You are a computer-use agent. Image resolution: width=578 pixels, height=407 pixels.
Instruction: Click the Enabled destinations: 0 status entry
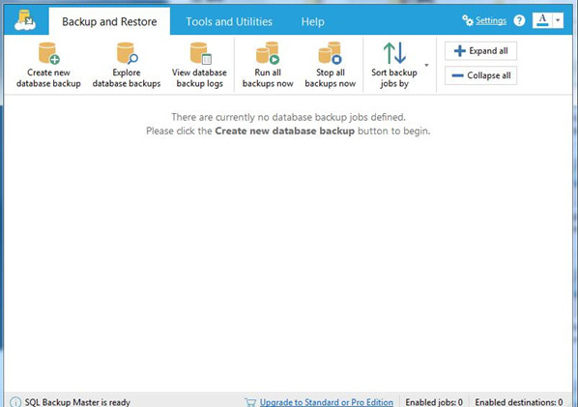click(519, 402)
